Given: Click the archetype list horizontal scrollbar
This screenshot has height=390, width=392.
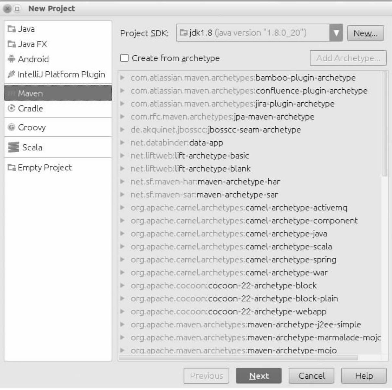Looking at the screenshot, I should pyautogui.click(x=238, y=358).
